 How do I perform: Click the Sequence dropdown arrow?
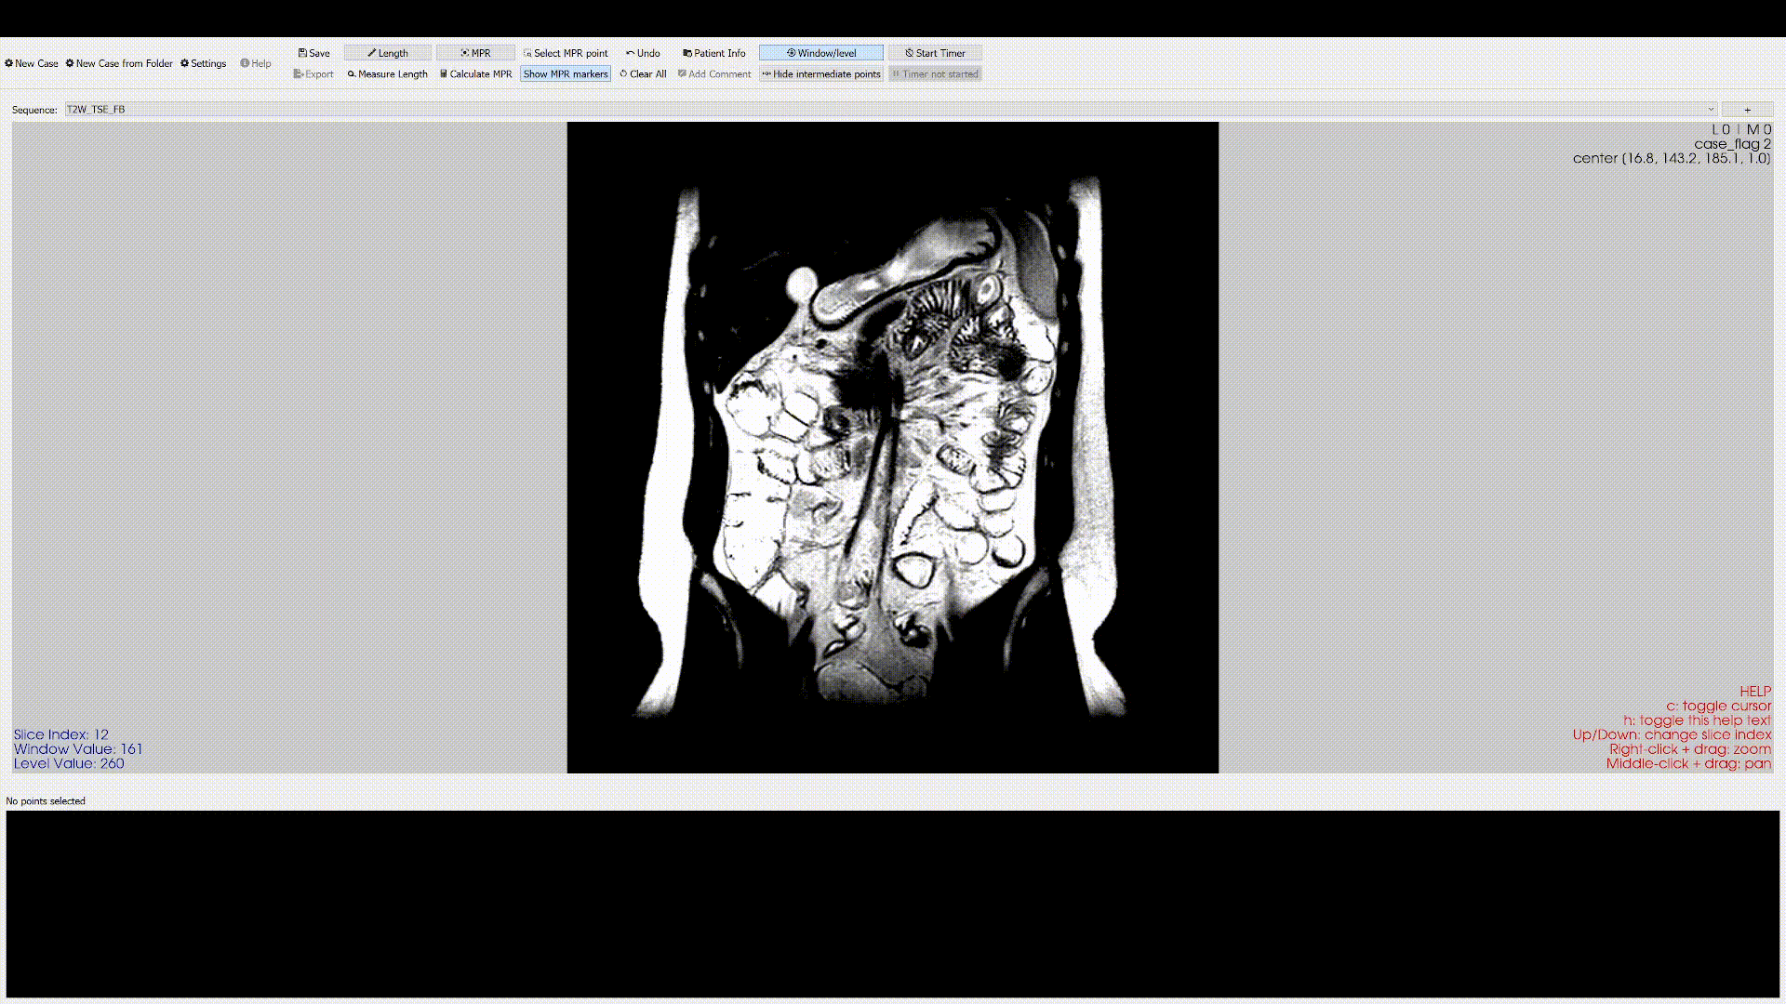coord(1710,110)
